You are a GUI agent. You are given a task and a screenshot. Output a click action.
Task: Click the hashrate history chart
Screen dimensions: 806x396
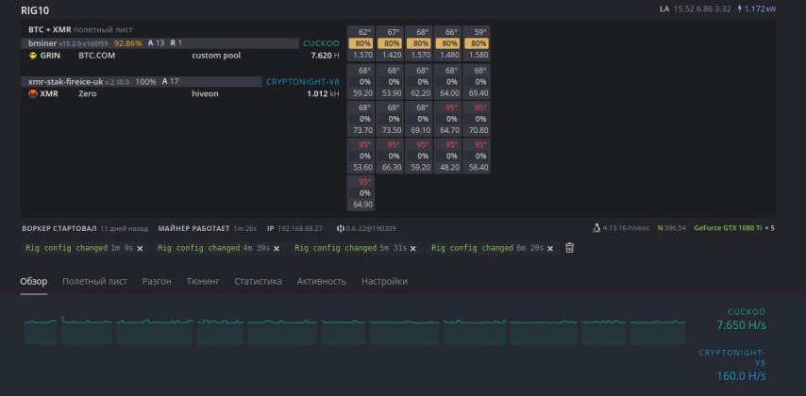click(x=355, y=331)
